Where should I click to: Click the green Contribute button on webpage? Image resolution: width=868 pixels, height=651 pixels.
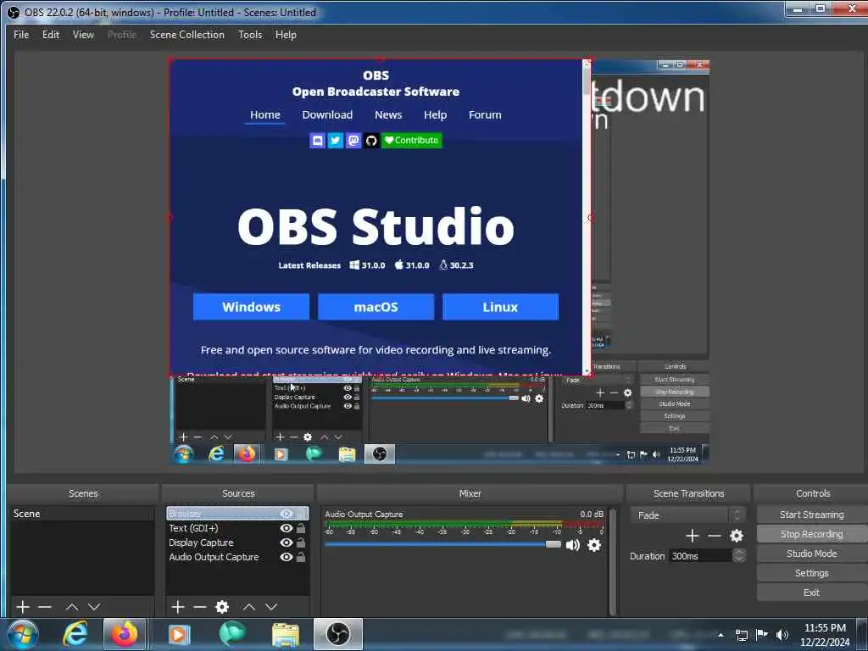coord(412,141)
